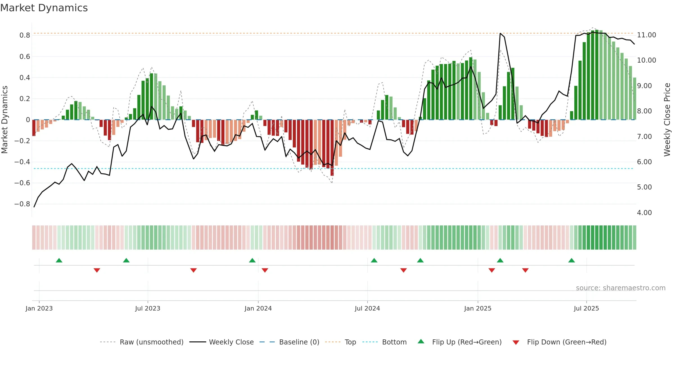Select the last red Flip Down triangle, March 2025
Image resolution: width=675 pixels, height=379 pixels.
525,270
